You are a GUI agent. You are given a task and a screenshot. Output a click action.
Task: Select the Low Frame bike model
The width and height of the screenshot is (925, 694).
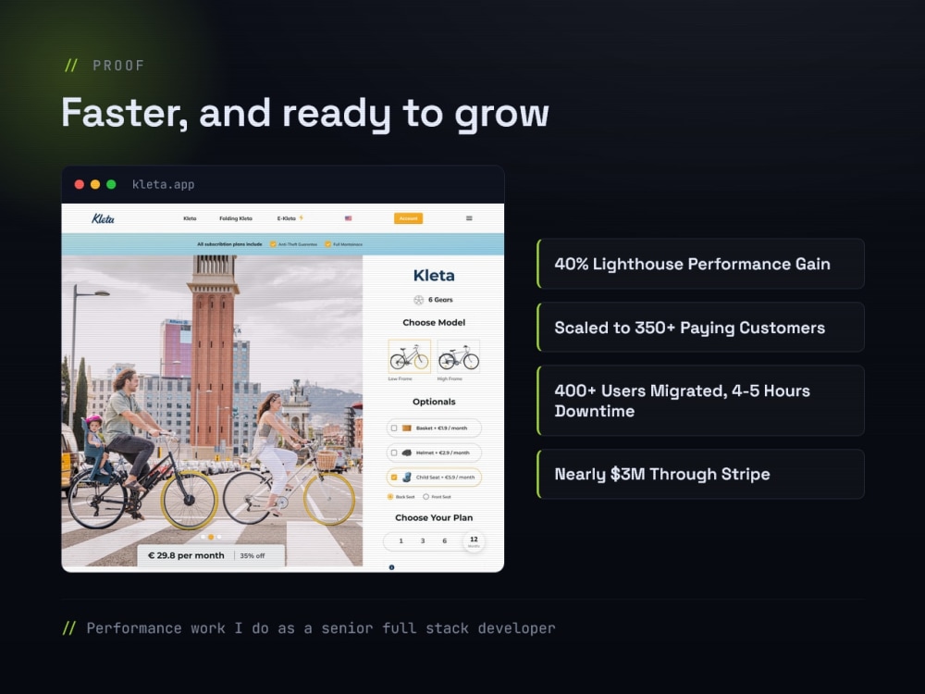(410, 356)
